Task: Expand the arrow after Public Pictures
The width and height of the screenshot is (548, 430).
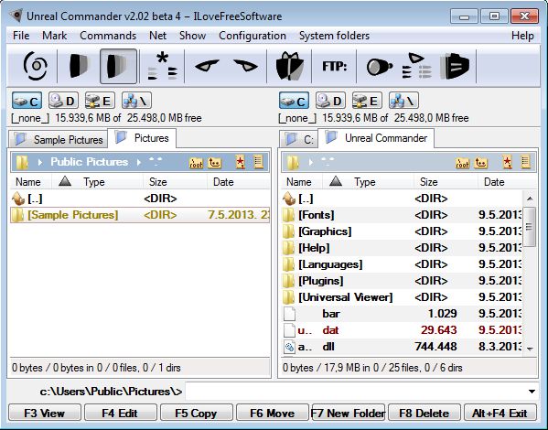Action: [139, 162]
